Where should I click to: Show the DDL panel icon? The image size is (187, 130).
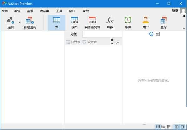pos(157,34)
